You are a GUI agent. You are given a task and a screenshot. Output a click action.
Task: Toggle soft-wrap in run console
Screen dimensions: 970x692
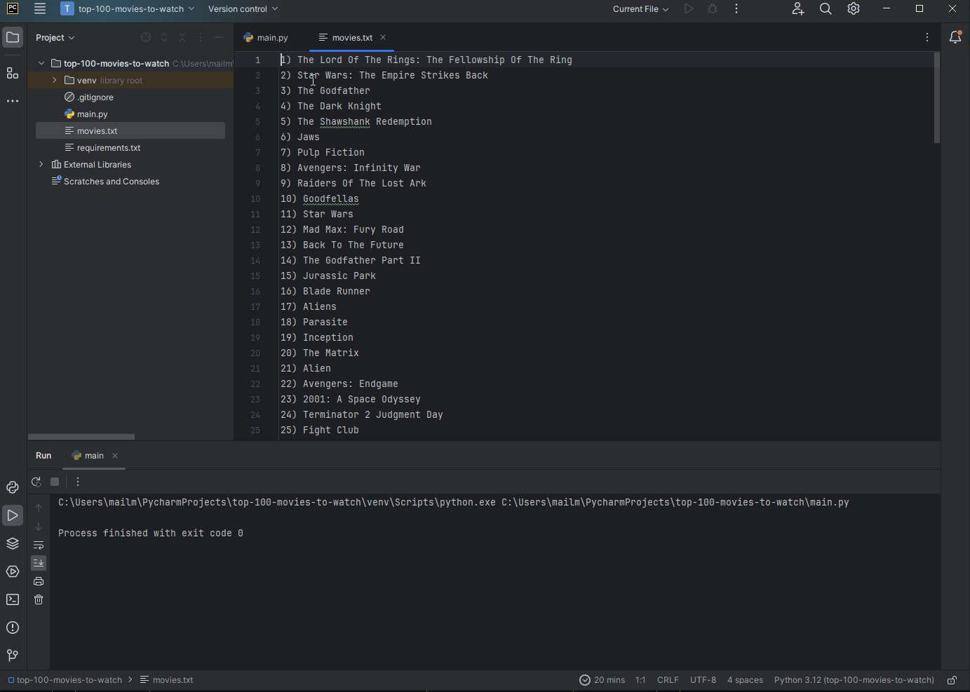[39, 545]
